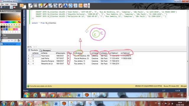Show hidden system tray icons

click(162, 104)
